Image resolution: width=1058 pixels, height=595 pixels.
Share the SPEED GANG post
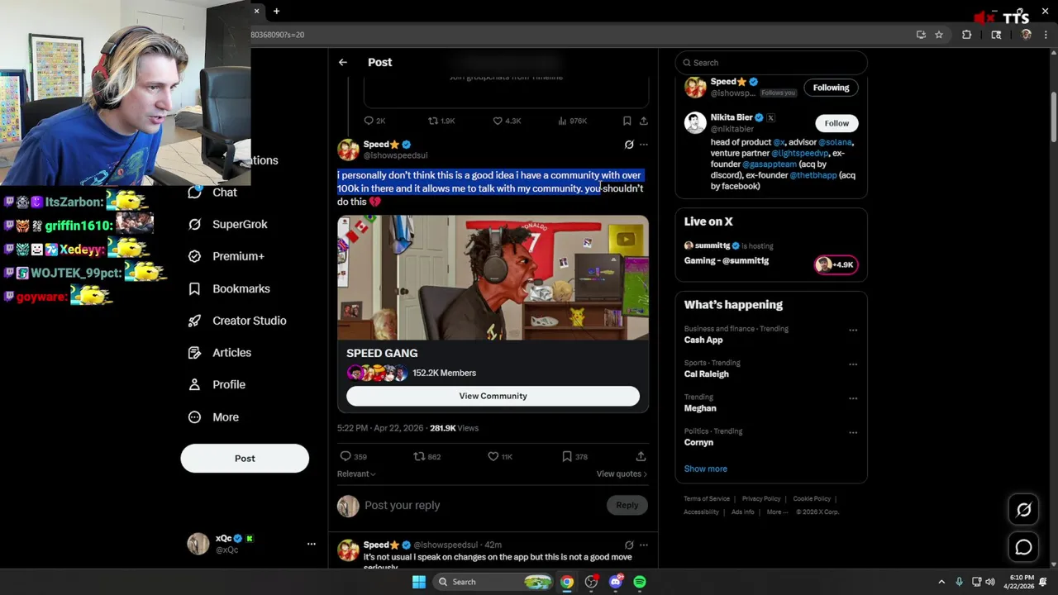point(641,456)
